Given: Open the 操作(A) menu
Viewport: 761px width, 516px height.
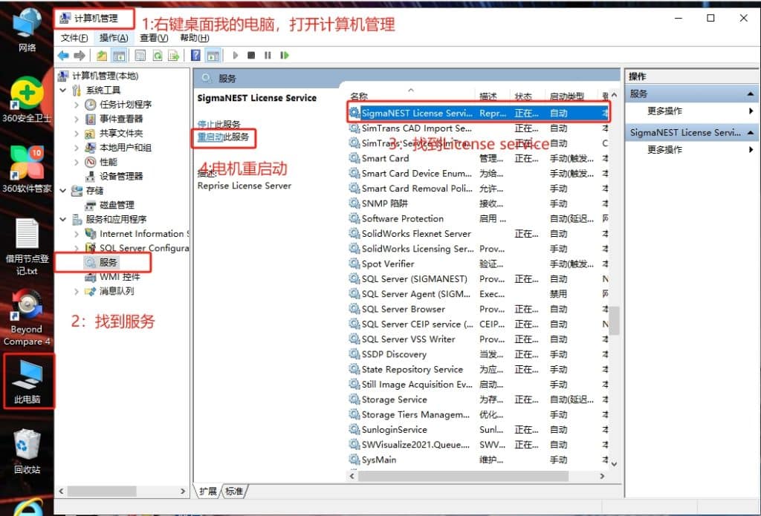Looking at the screenshot, I should pos(114,38).
